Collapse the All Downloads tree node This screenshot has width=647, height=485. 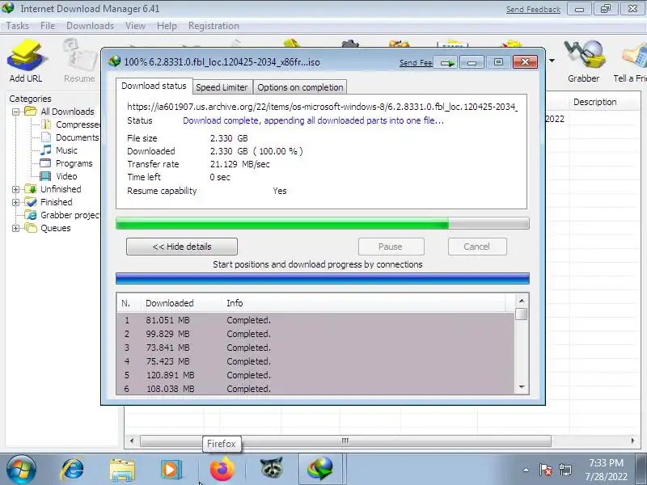(x=15, y=112)
